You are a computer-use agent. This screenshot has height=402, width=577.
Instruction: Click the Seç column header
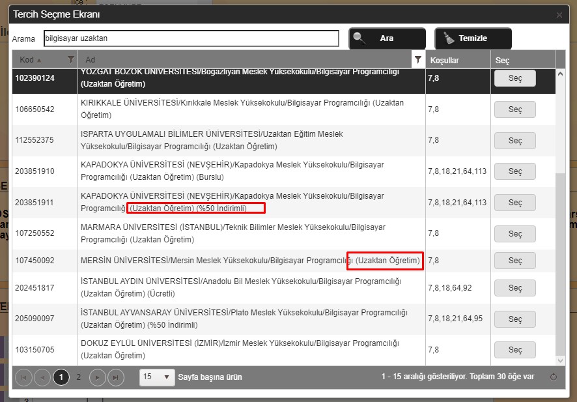coord(502,60)
